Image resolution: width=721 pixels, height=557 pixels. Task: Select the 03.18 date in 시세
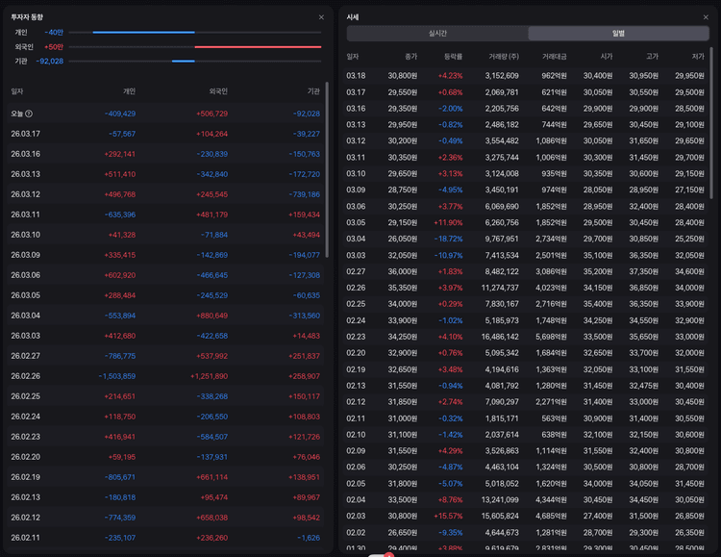tap(356, 76)
